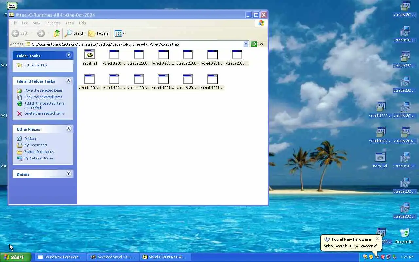
Task: Click the green Go button
Action: tap(257, 44)
